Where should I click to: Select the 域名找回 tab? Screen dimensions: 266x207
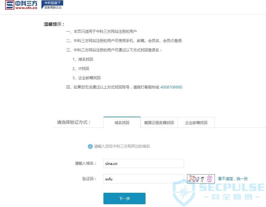[x=122, y=123]
